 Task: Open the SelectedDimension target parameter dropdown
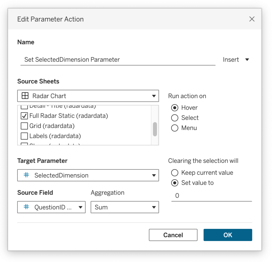click(154, 175)
